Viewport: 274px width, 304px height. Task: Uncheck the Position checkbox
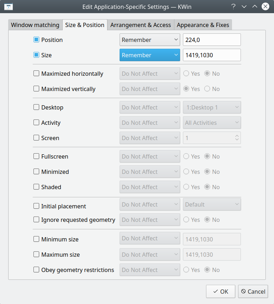(36, 40)
